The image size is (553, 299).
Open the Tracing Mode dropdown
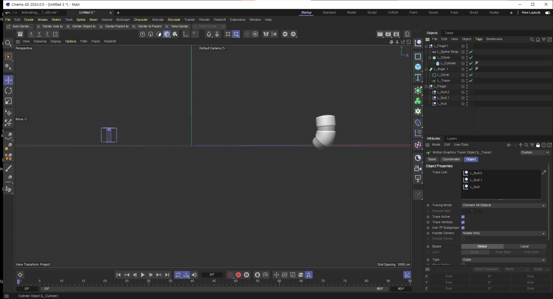(x=503, y=205)
